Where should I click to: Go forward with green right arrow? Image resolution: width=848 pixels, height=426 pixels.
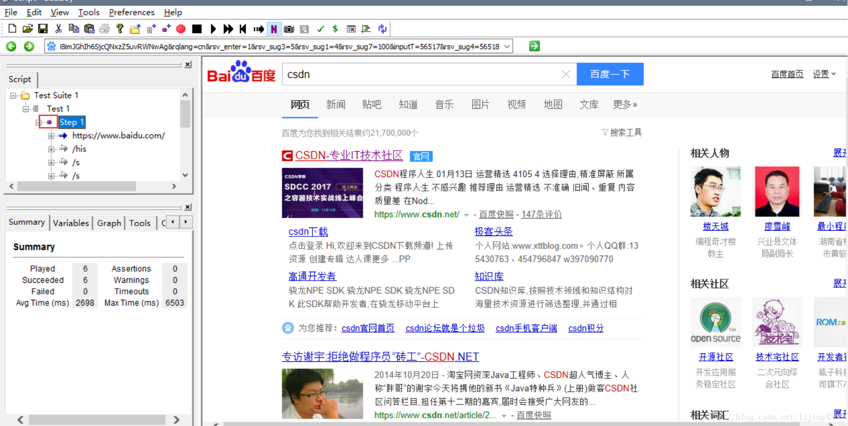29,46
